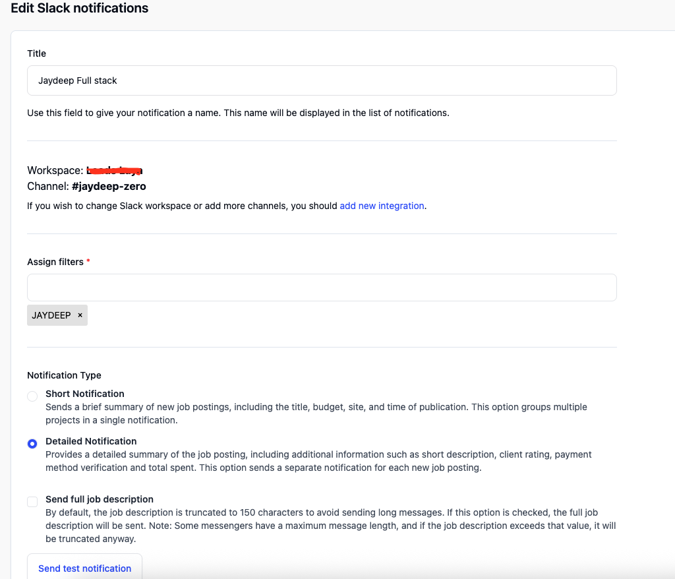Screen dimensions: 675x579
Task: Open the Assign filters selection box
Action: tap(322, 288)
